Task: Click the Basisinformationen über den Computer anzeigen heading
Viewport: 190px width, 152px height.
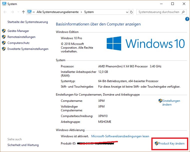Action: (x=98, y=24)
